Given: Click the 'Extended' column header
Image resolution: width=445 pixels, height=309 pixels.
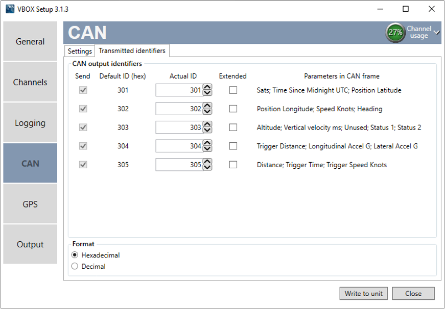Looking at the screenshot, I should coord(232,76).
